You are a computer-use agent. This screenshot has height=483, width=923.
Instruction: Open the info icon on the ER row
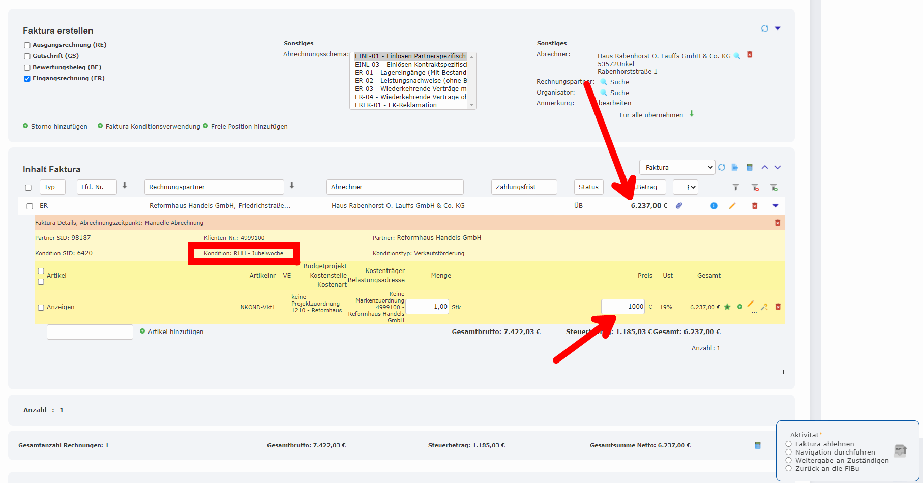point(713,206)
